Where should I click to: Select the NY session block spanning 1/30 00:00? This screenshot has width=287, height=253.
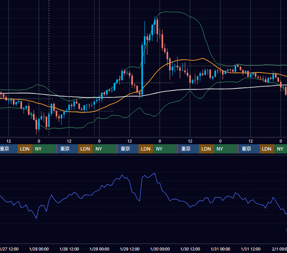coord(165,149)
